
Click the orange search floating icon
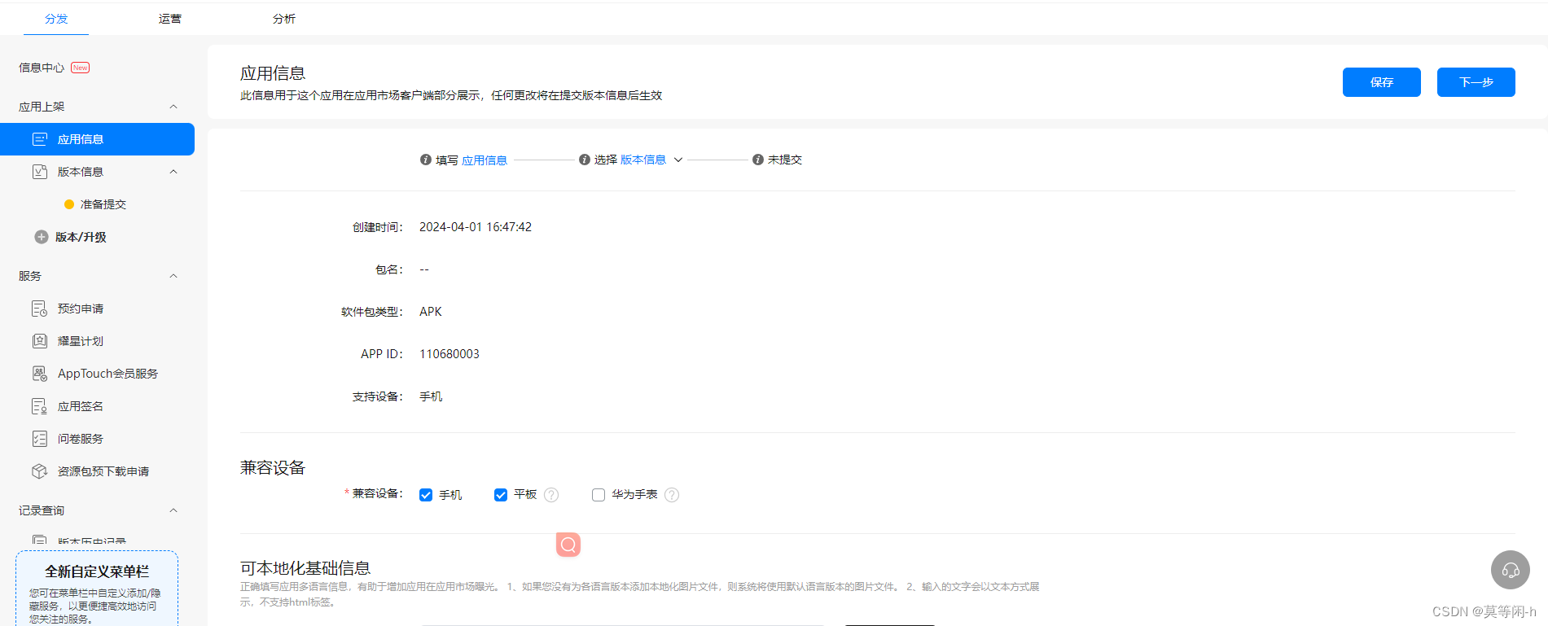pyautogui.click(x=568, y=545)
